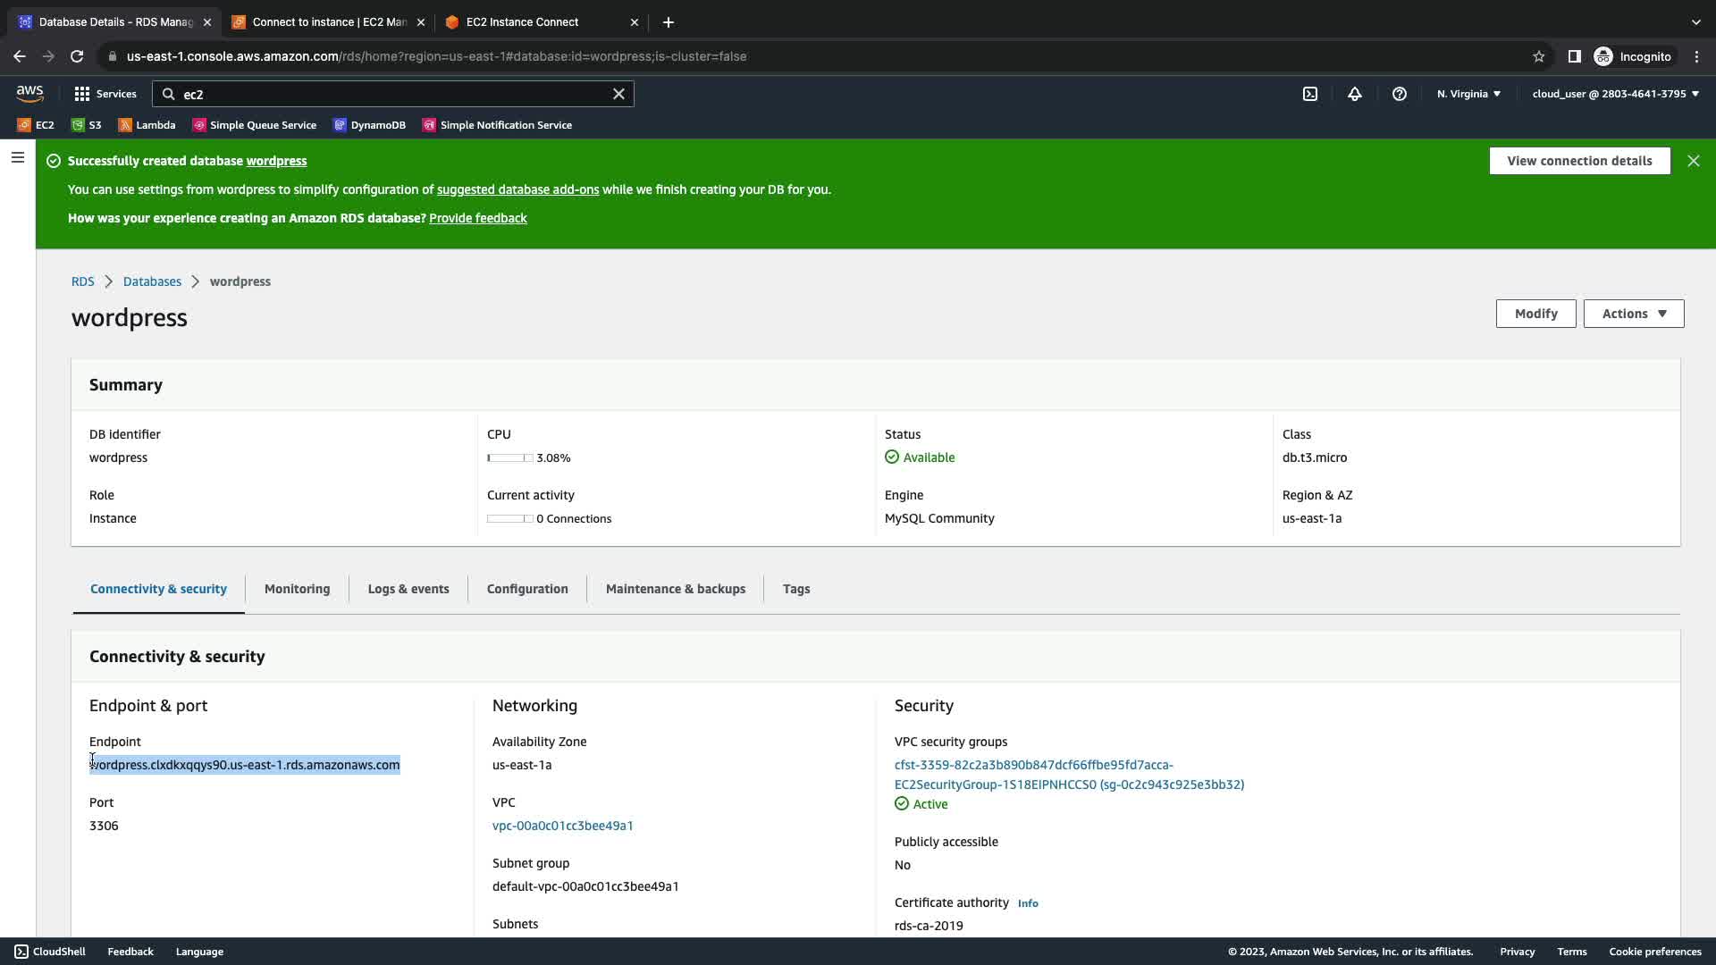The width and height of the screenshot is (1716, 965).
Task: Open the EC2 favorites bar shortcut
Action: 36,125
